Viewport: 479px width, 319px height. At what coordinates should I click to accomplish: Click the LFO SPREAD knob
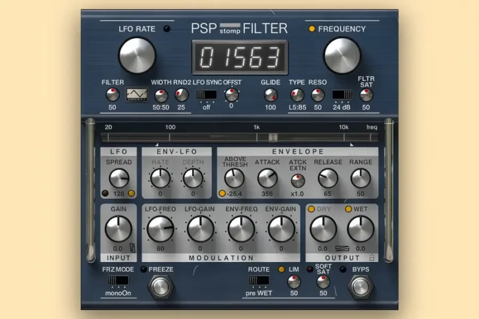point(119,178)
